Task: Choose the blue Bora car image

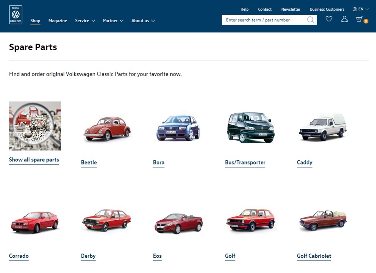Action: pos(178,128)
